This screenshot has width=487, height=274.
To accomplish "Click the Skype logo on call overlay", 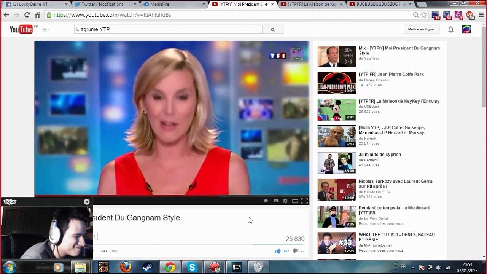I will 10,202.
